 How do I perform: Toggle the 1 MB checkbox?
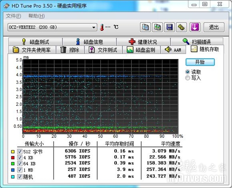click(20, 170)
